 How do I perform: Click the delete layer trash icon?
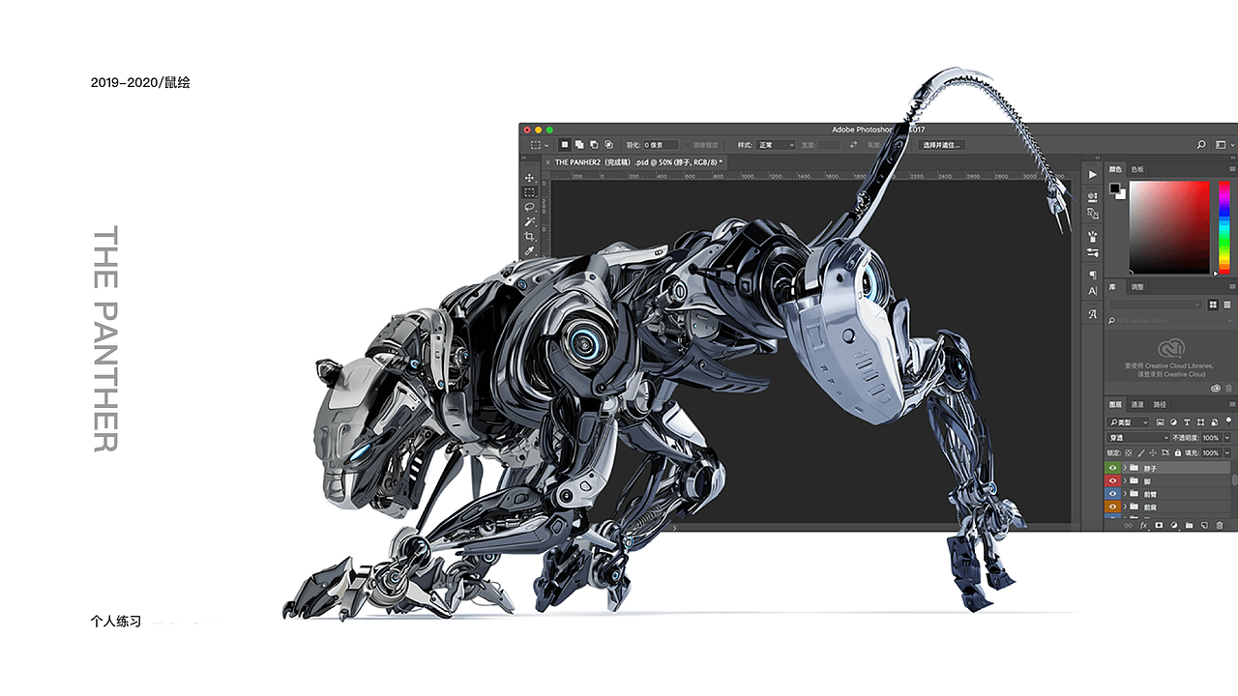point(1219,525)
